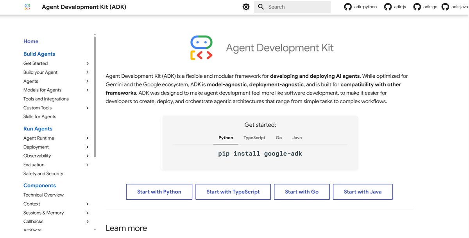Select the Java tab in Get started
The image size is (469, 238).
coord(297,138)
